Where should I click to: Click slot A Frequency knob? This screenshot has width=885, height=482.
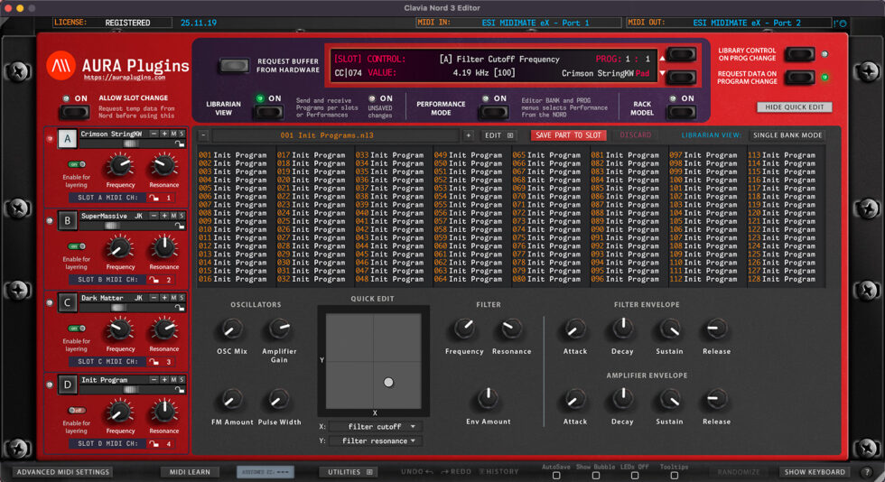119,166
